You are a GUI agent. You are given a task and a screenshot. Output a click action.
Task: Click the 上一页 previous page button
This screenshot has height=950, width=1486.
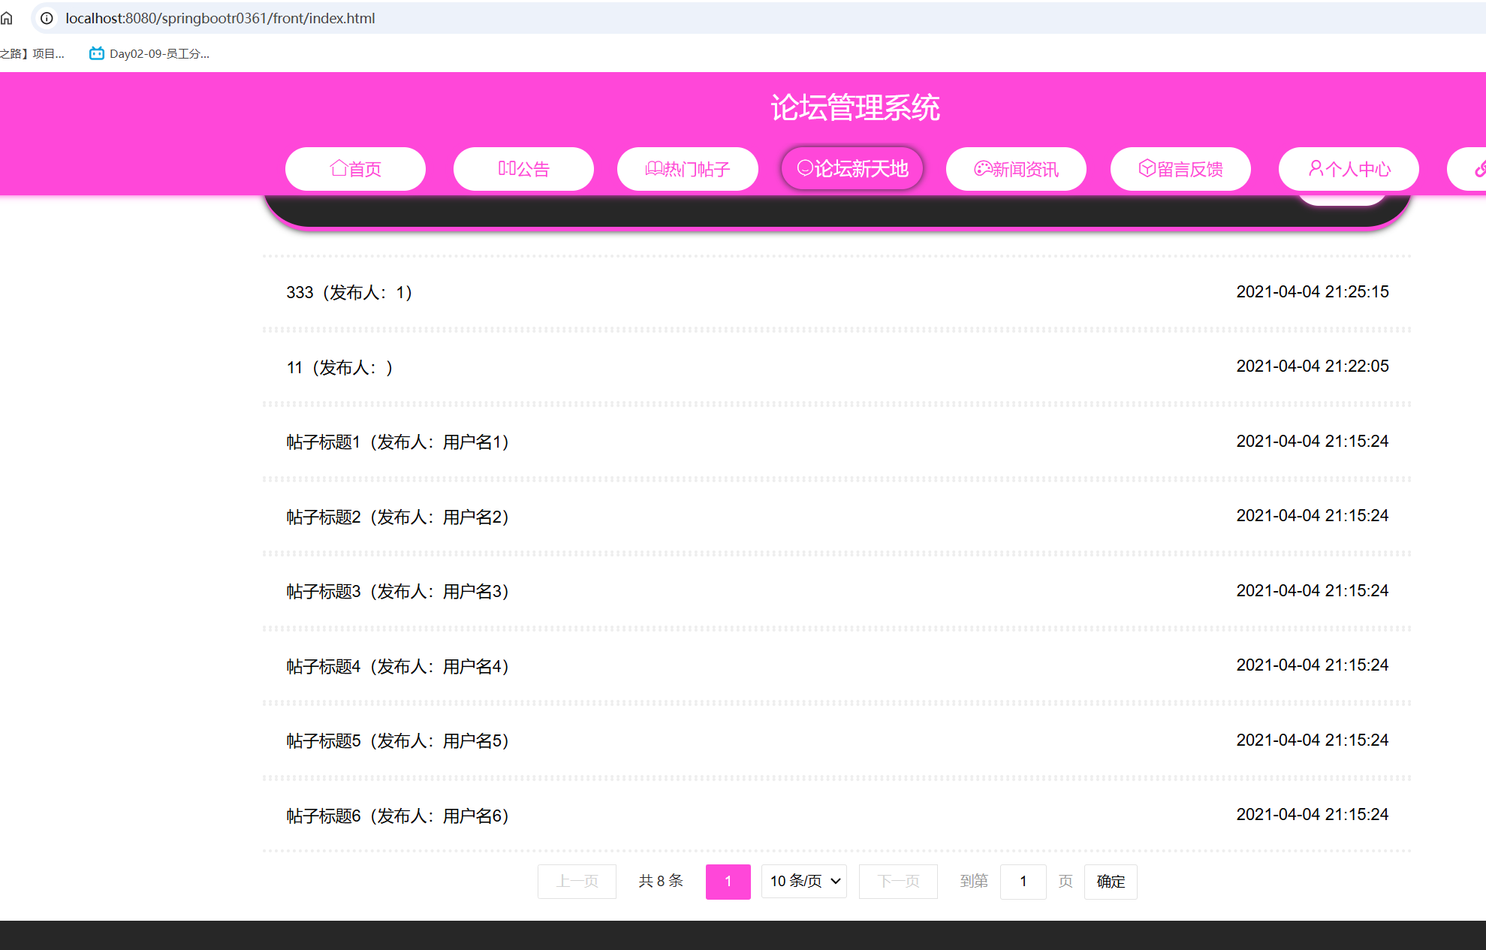click(x=577, y=881)
